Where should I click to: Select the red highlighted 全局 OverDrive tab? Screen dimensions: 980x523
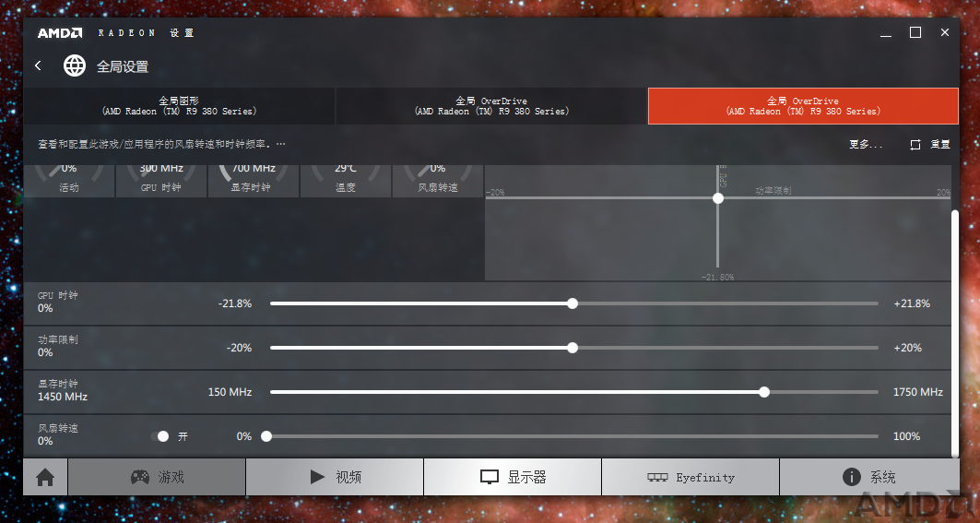tap(803, 106)
